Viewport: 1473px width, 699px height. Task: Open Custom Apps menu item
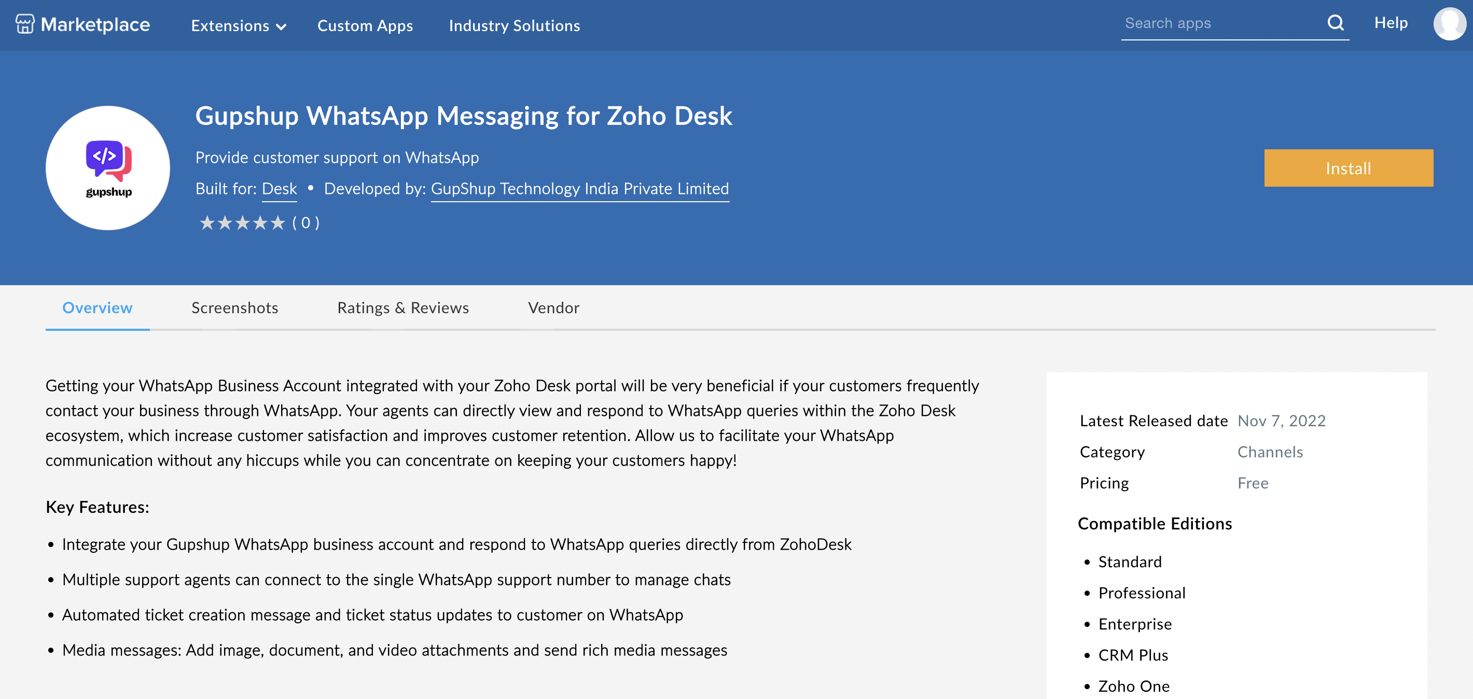click(365, 26)
